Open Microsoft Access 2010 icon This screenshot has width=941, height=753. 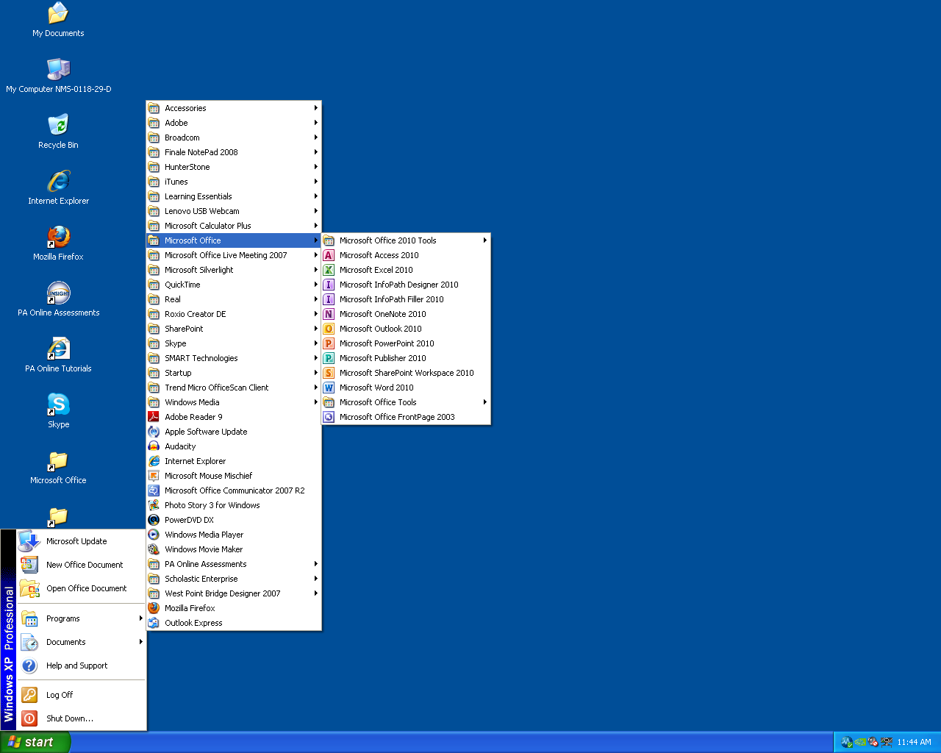click(x=329, y=255)
